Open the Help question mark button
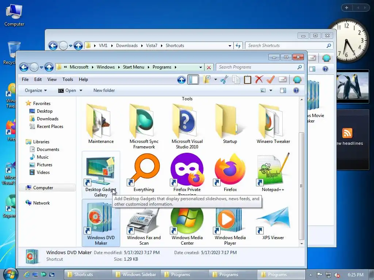Viewport: 374px width, 280px height. pyautogui.click(x=296, y=90)
